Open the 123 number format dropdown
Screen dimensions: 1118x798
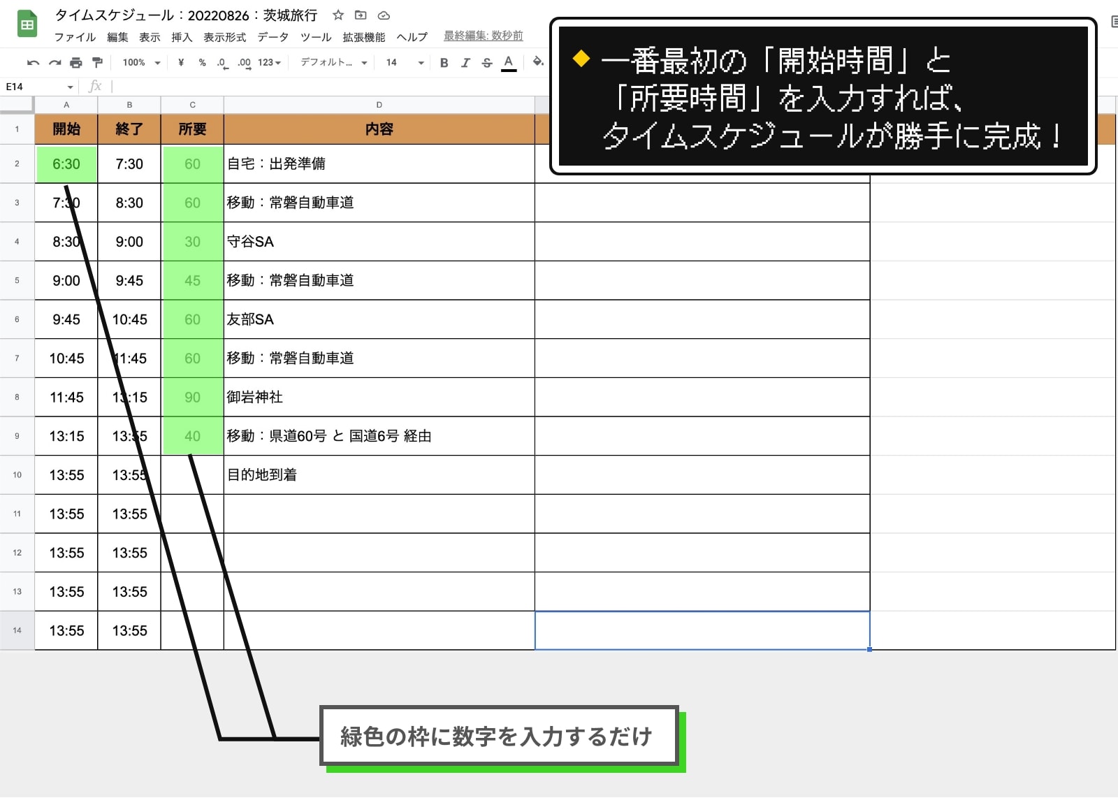click(x=269, y=63)
